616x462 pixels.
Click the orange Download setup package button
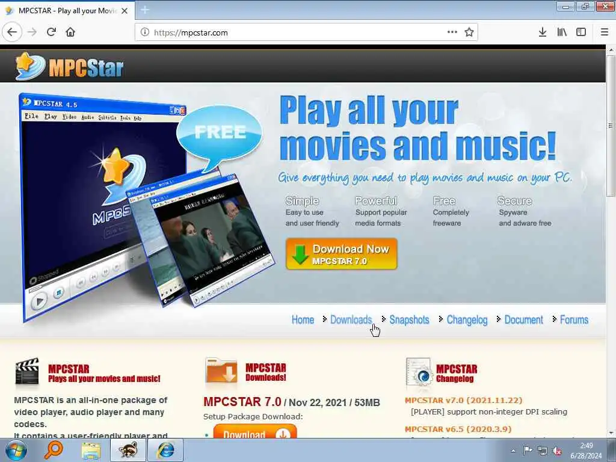click(x=255, y=431)
